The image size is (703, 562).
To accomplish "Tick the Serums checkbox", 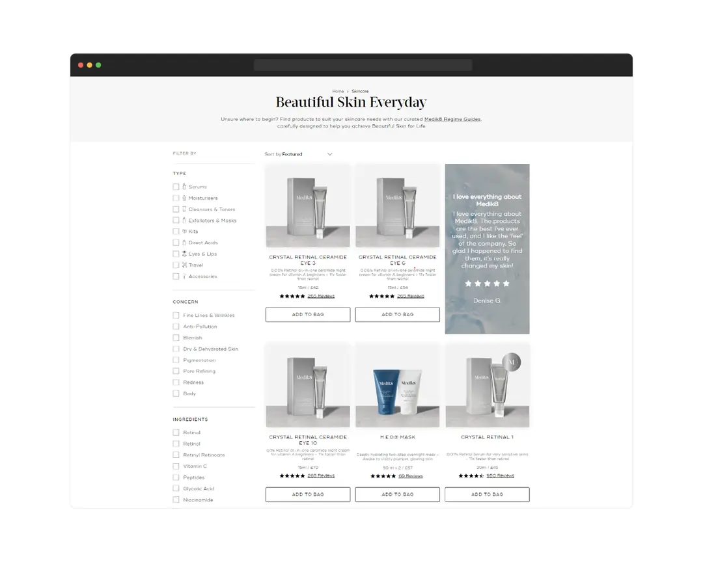I will [x=176, y=187].
